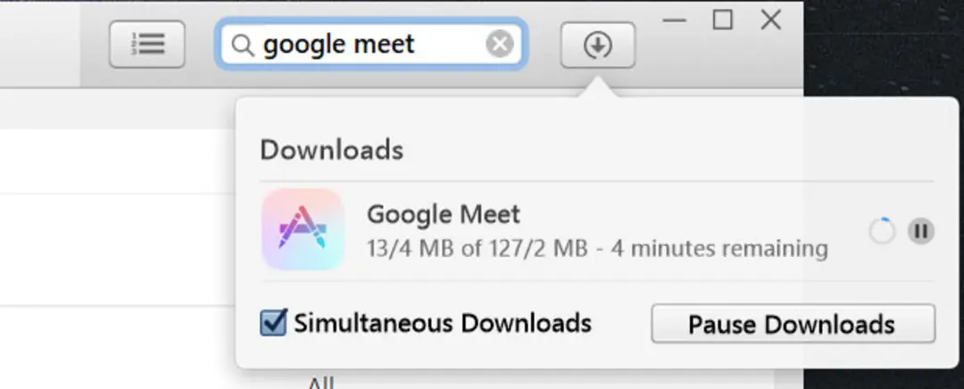Click the 4 minutes remaining status text
The image size is (964, 389).
point(719,249)
